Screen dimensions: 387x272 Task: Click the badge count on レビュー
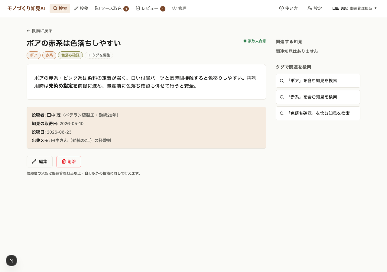(x=163, y=9)
